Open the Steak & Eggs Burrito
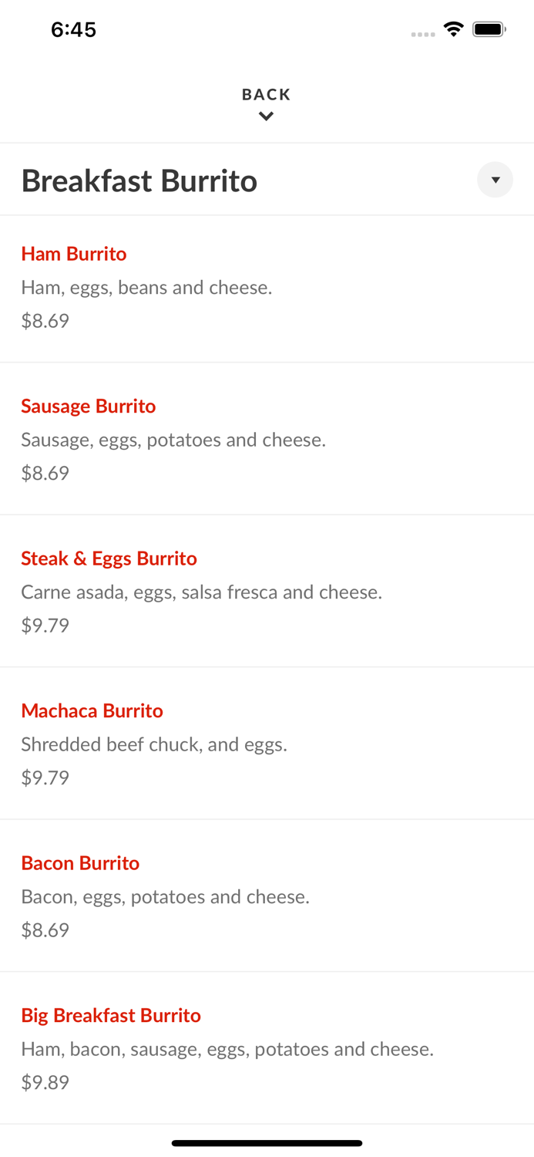Image resolution: width=534 pixels, height=1157 pixels. coord(109,558)
